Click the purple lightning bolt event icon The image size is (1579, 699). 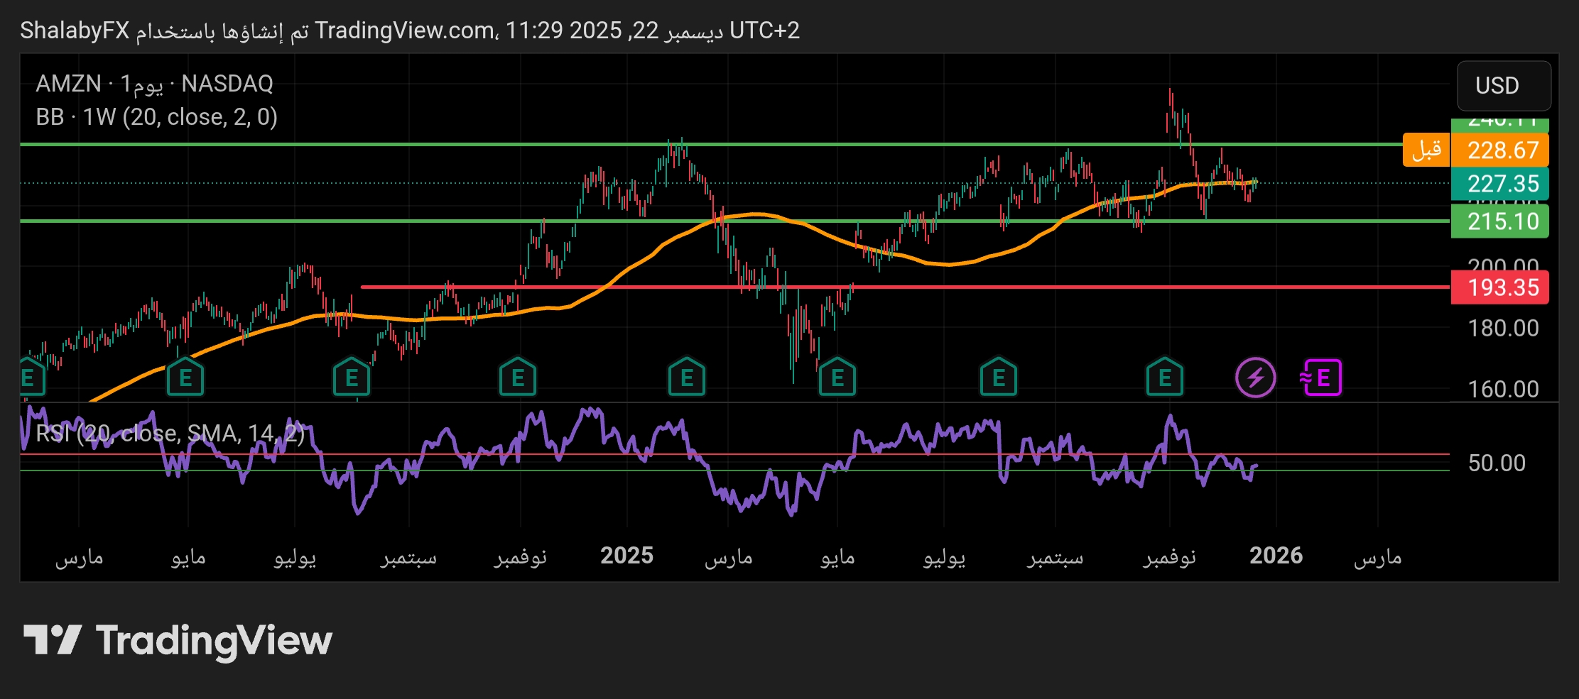(x=1255, y=378)
